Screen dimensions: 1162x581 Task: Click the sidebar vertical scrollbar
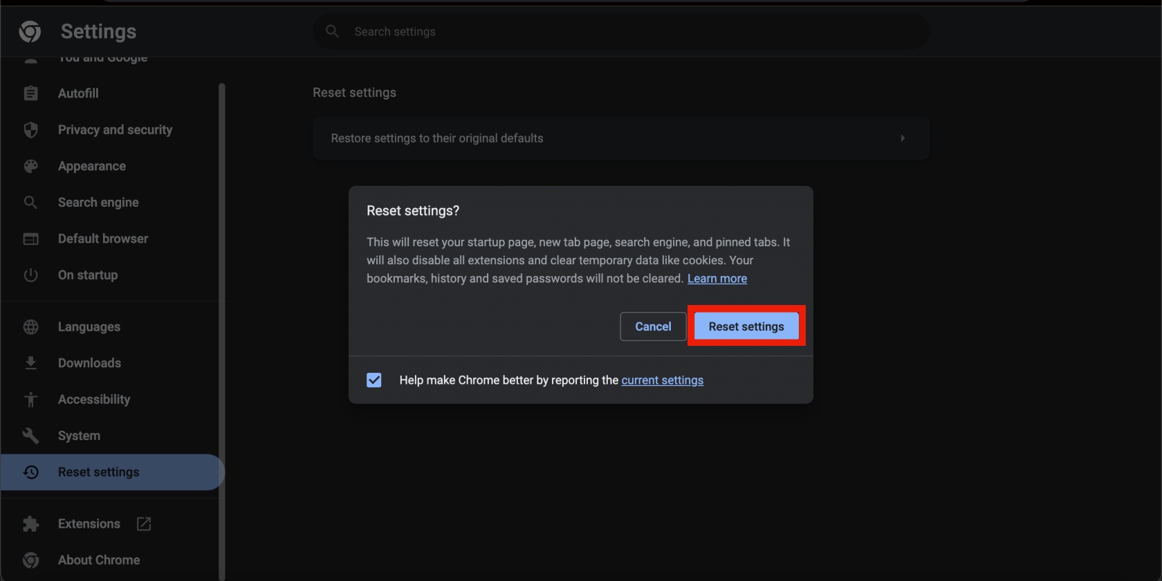[222, 332]
